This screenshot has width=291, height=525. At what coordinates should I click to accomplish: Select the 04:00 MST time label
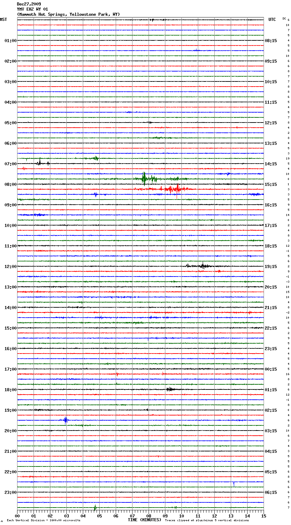tap(10, 102)
